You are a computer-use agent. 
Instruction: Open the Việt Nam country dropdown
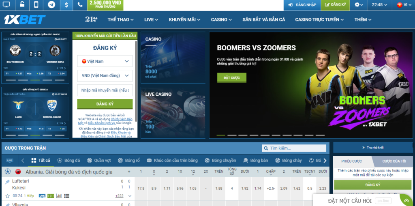coord(105,61)
